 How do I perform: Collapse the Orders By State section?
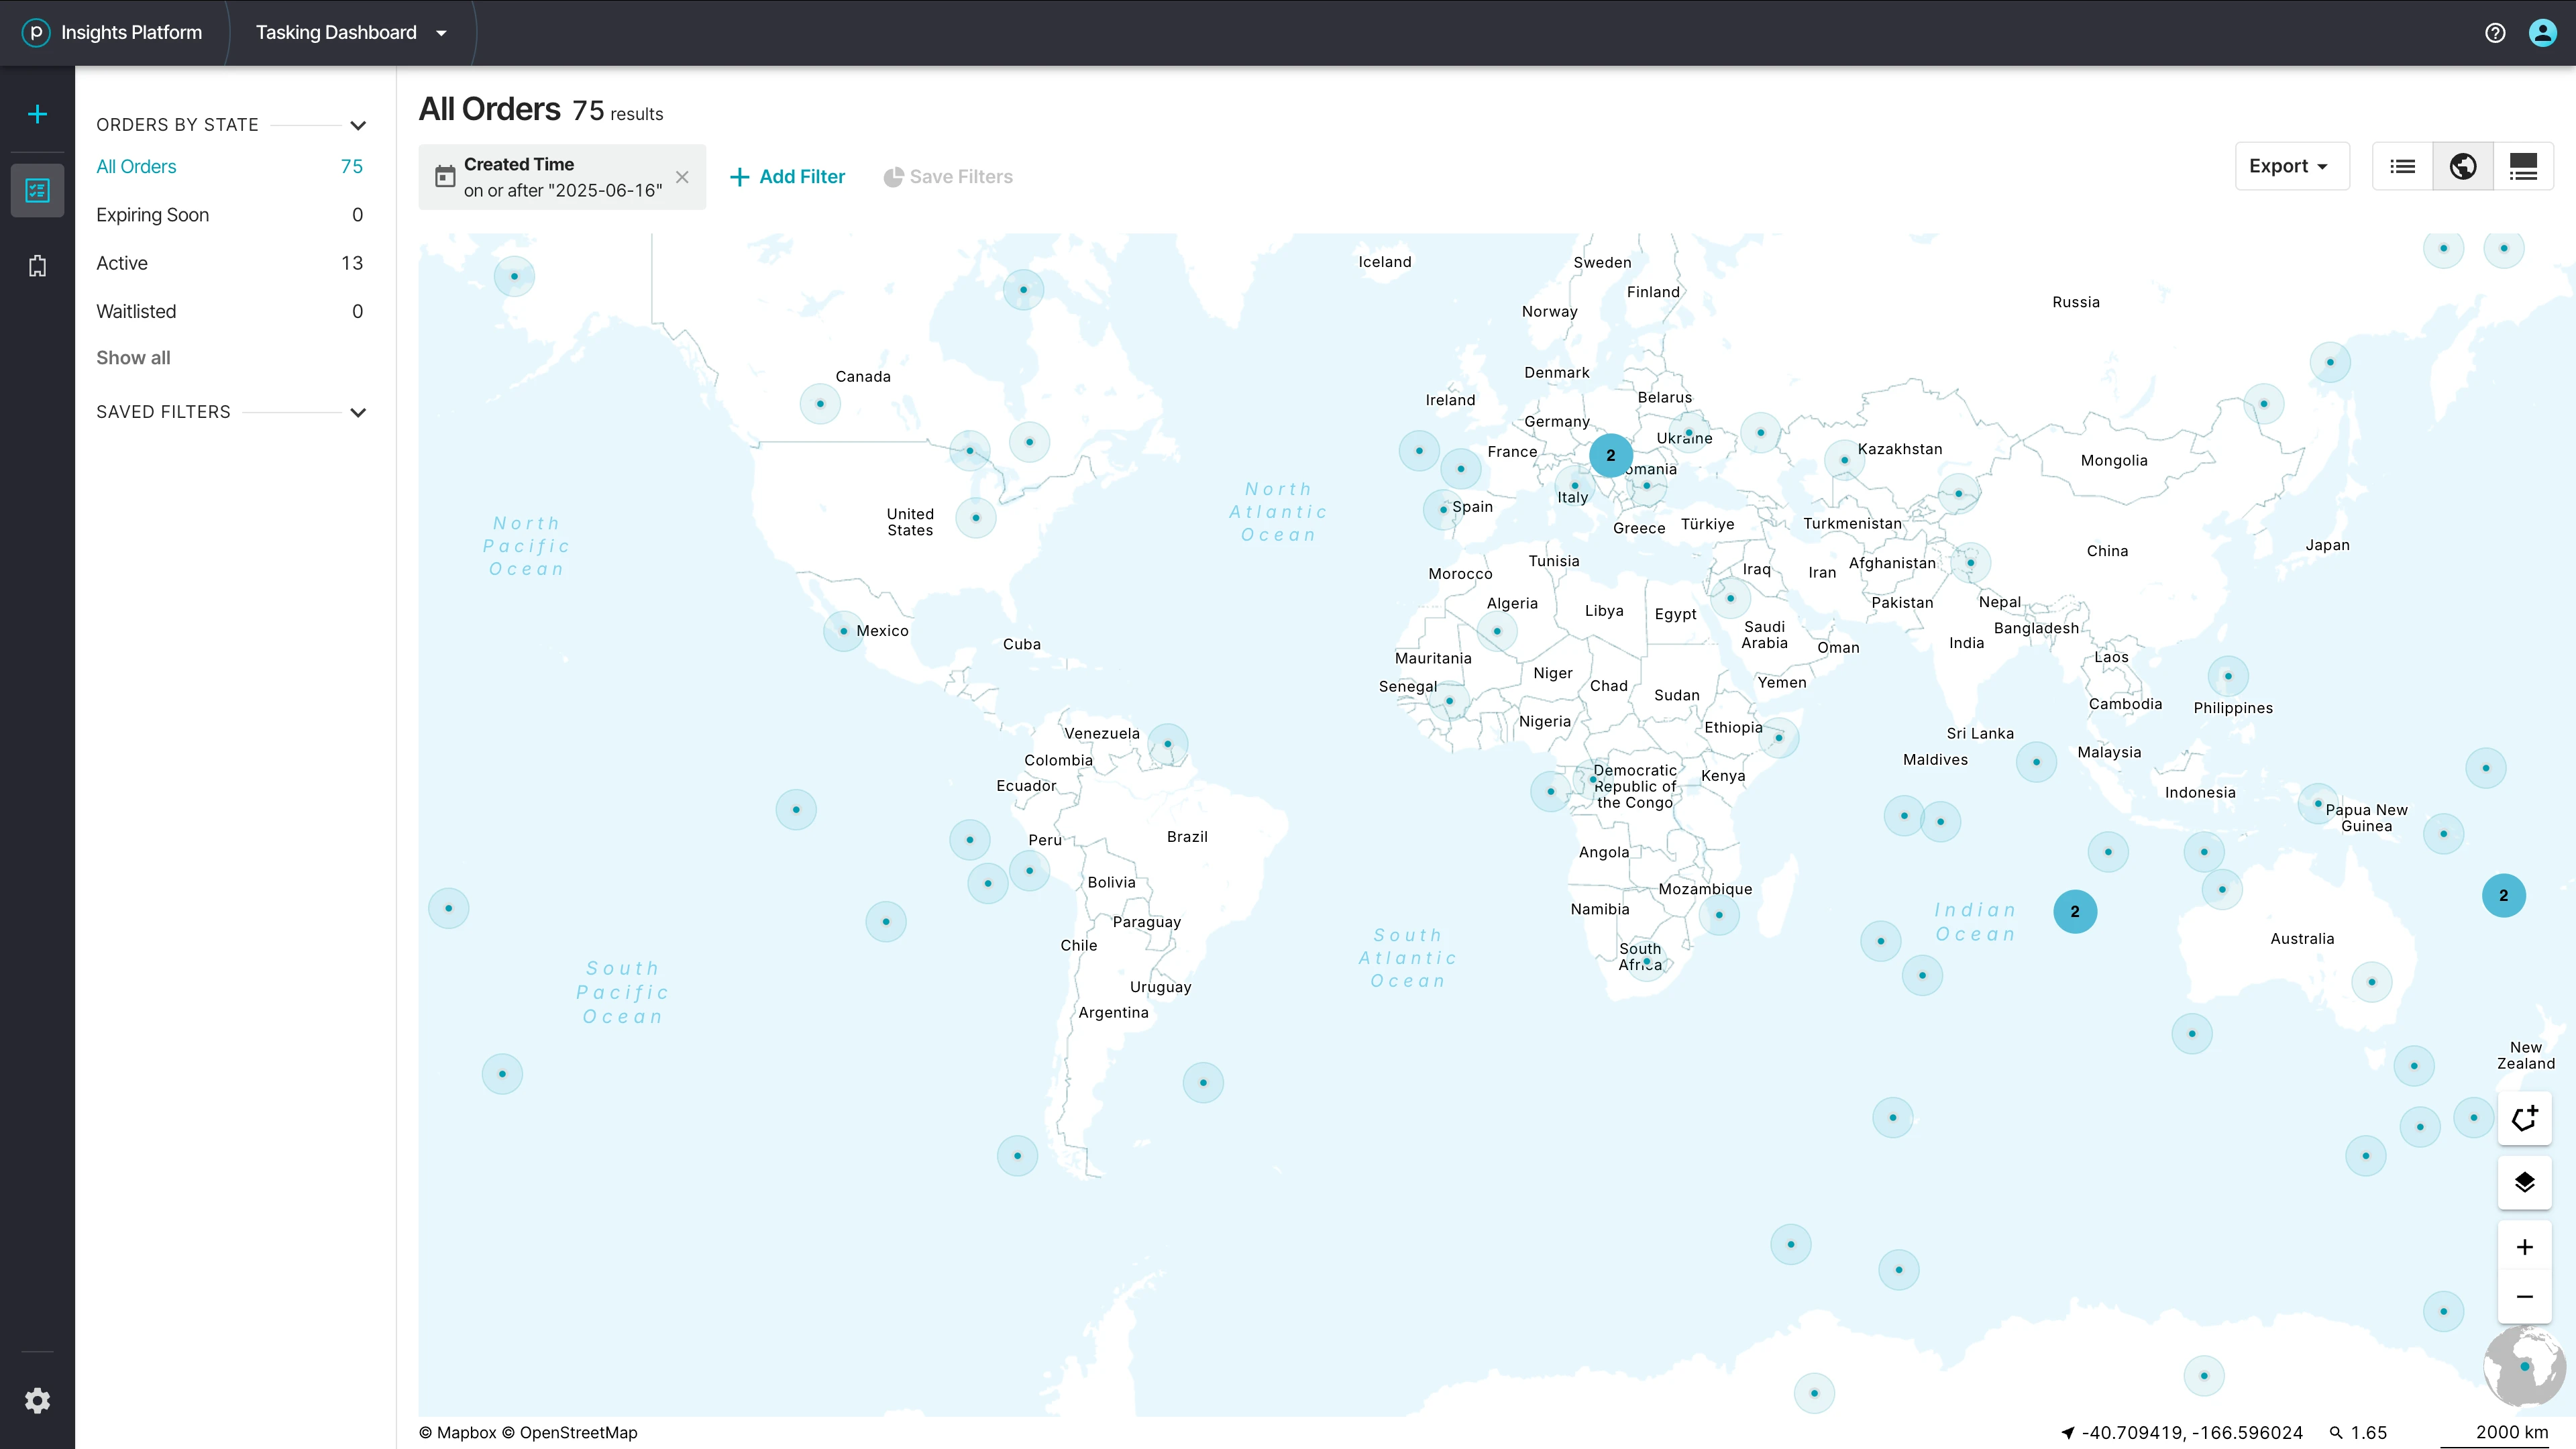[x=358, y=126]
